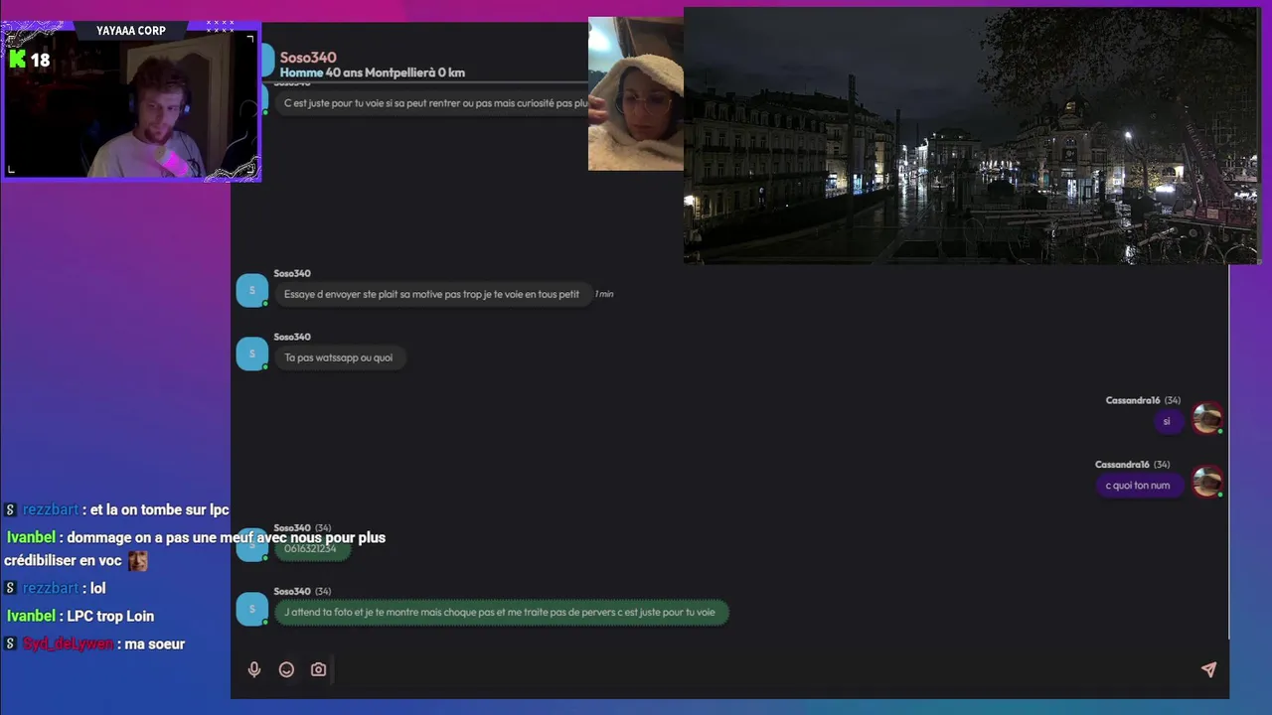Click the Kick logo with 18 counter
1272x715 pixels.
point(29,60)
